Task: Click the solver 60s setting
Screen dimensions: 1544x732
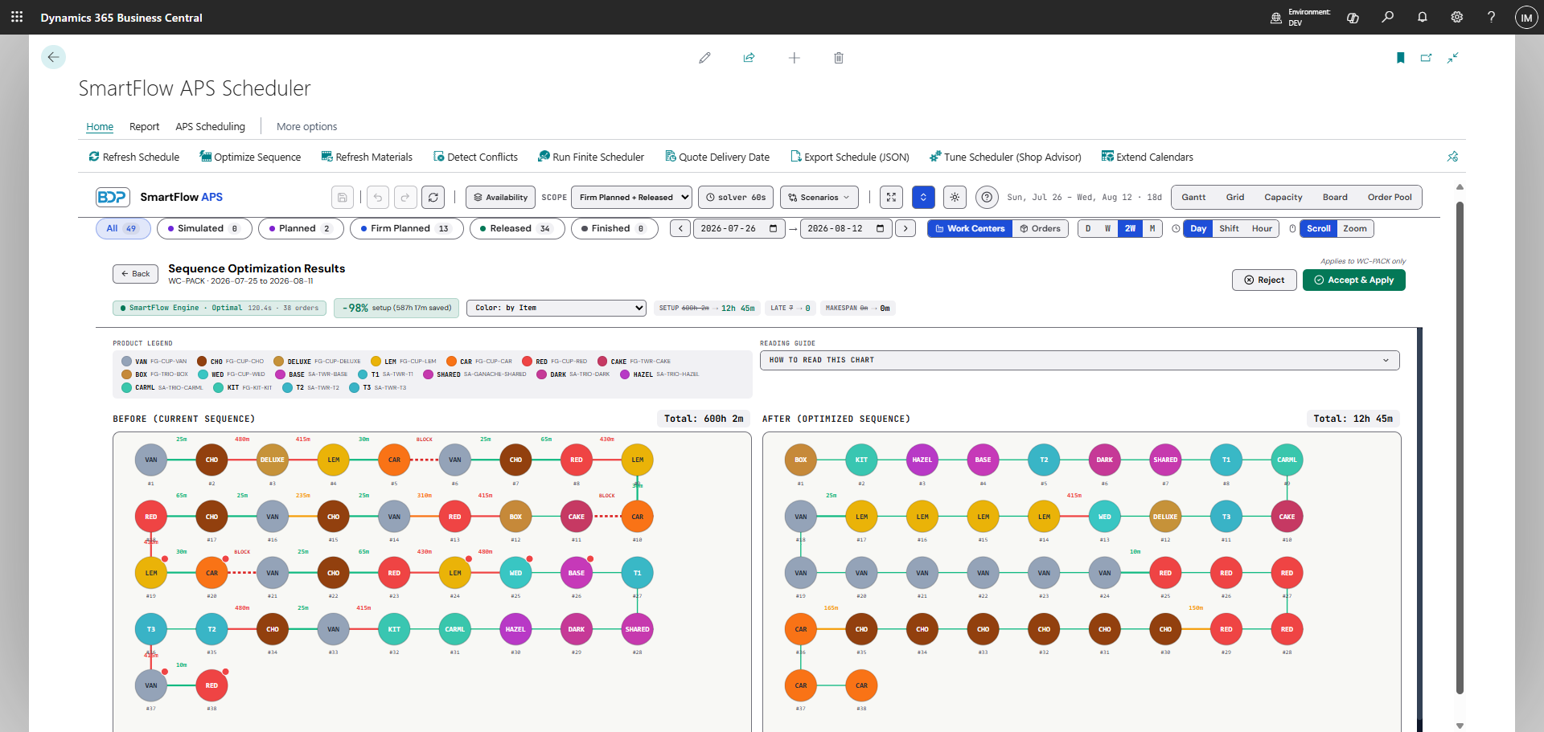Action: (736, 197)
